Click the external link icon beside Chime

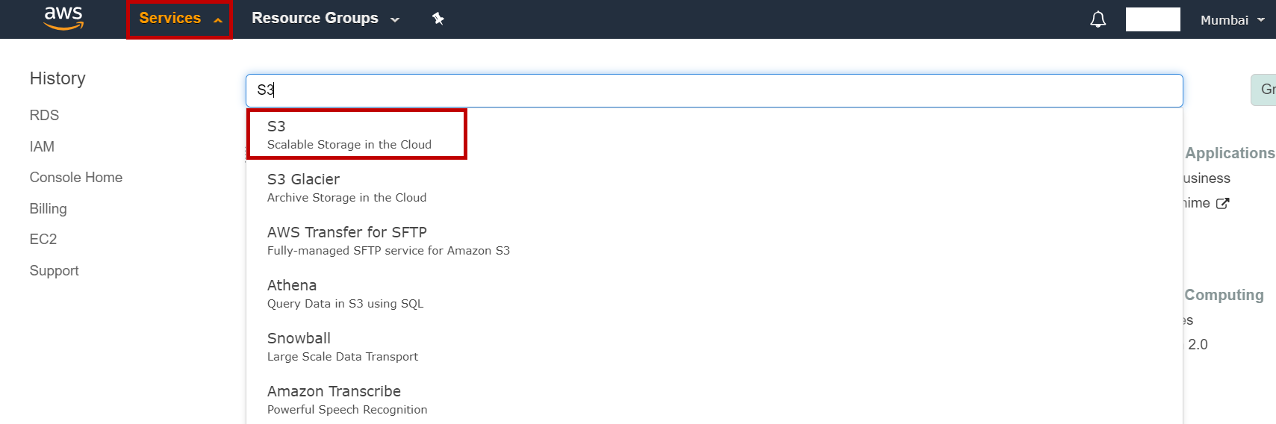pos(1222,203)
